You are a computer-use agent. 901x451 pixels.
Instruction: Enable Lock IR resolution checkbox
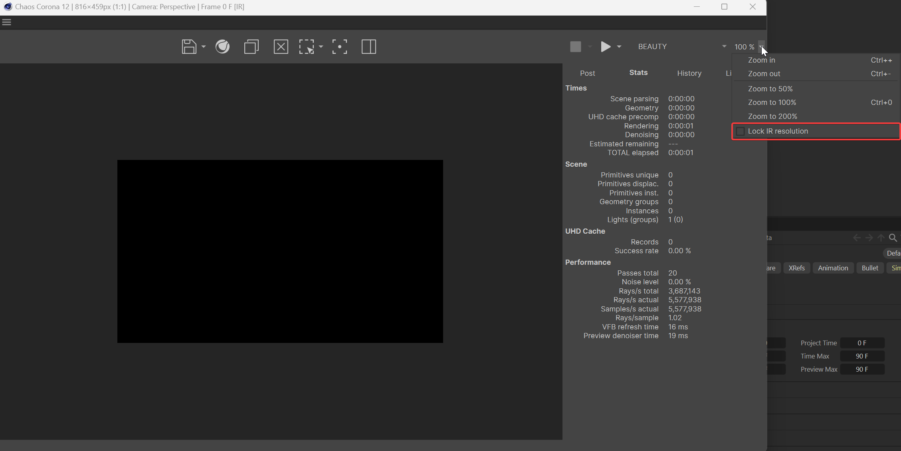click(741, 131)
